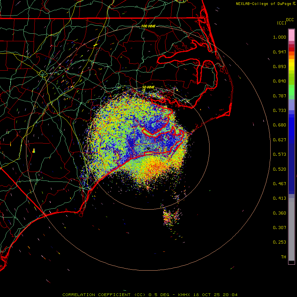
Task: Select the 0.467 scale value
Action: point(280,184)
